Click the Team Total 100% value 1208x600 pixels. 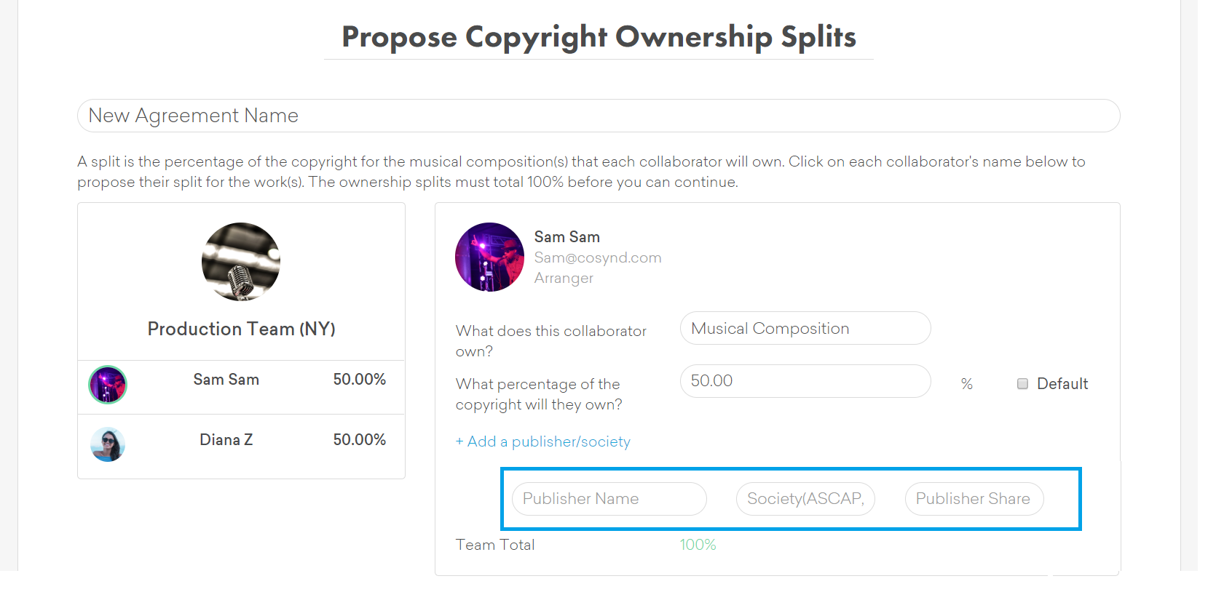pos(698,545)
